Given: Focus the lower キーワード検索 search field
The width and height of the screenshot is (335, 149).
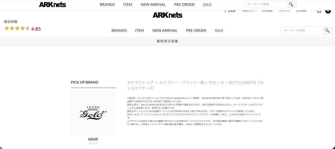Looking at the screenshot, I should (302, 31).
